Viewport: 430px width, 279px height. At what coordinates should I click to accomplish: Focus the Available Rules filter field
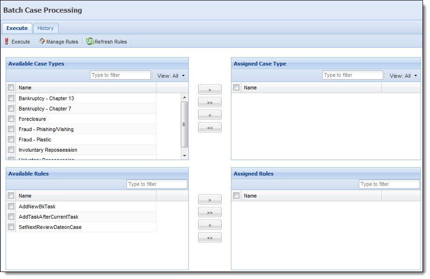(157, 184)
